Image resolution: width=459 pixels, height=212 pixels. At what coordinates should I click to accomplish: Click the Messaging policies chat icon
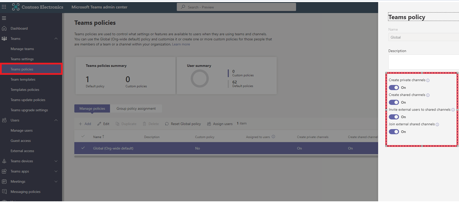(4, 192)
